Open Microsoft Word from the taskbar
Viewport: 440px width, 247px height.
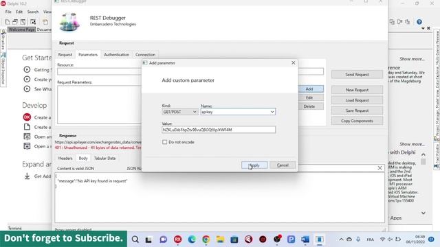click(x=305, y=239)
